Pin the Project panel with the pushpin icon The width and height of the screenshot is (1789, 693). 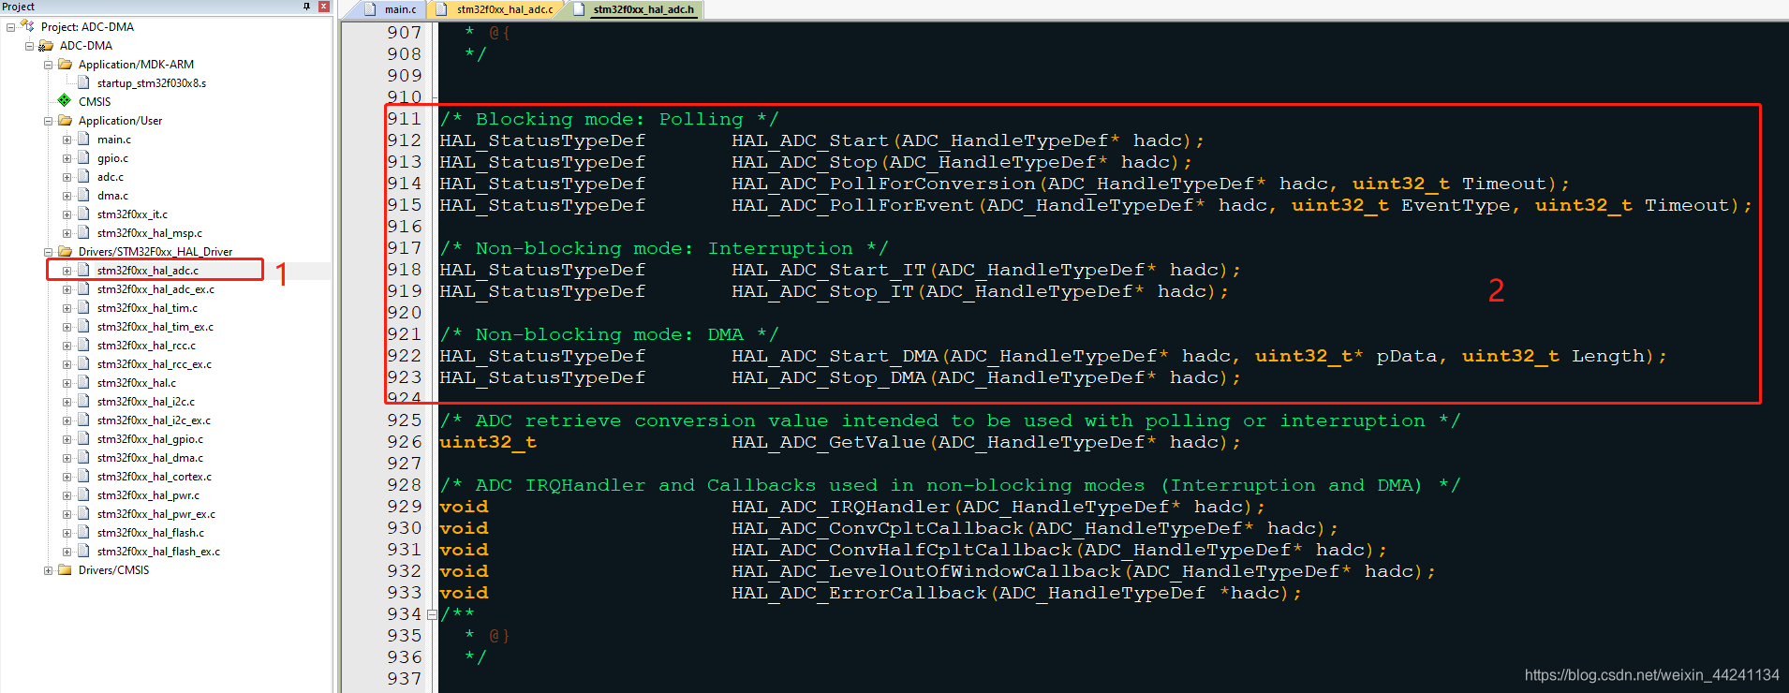point(306,7)
